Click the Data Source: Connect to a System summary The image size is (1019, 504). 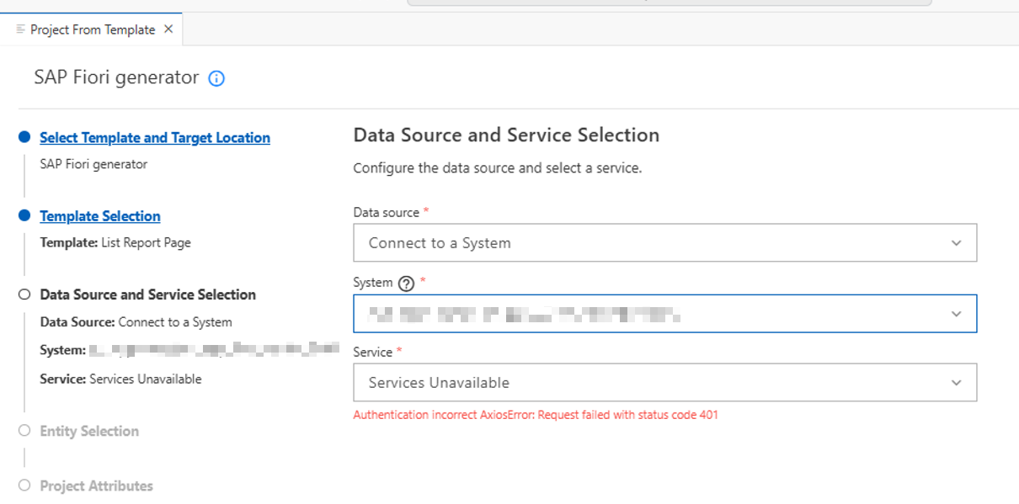click(136, 321)
